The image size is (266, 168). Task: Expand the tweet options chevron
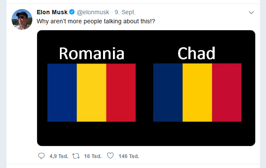click(x=251, y=13)
